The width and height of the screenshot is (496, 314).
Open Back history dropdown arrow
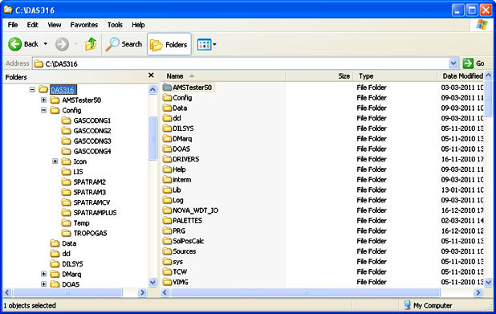[46, 43]
